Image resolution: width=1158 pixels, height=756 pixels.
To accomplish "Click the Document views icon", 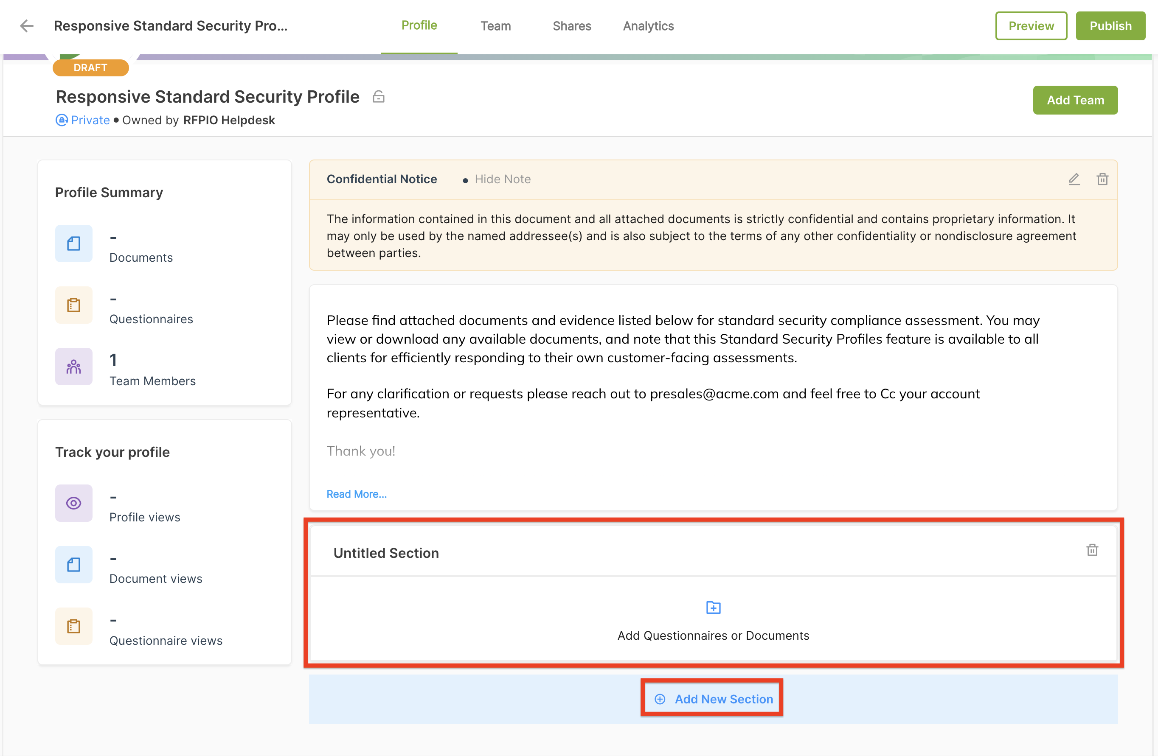I will click(73, 564).
